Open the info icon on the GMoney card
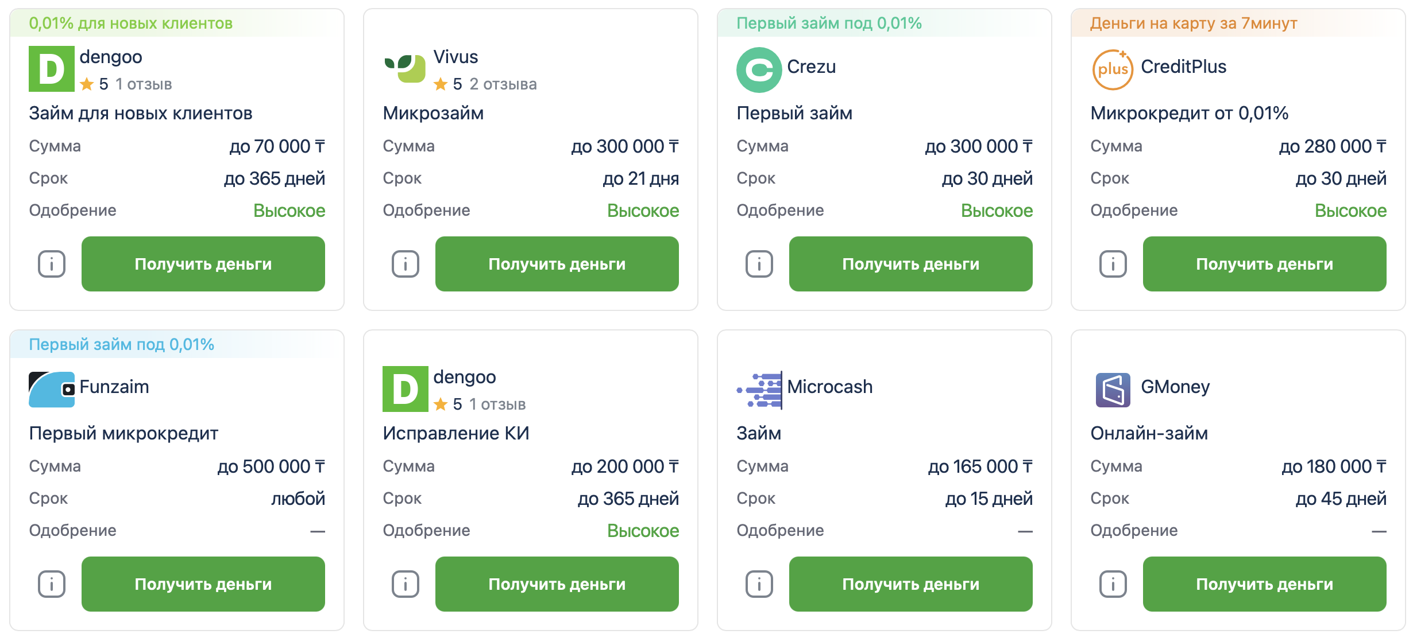Image resolution: width=1413 pixels, height=638 pixels. 1113,584
